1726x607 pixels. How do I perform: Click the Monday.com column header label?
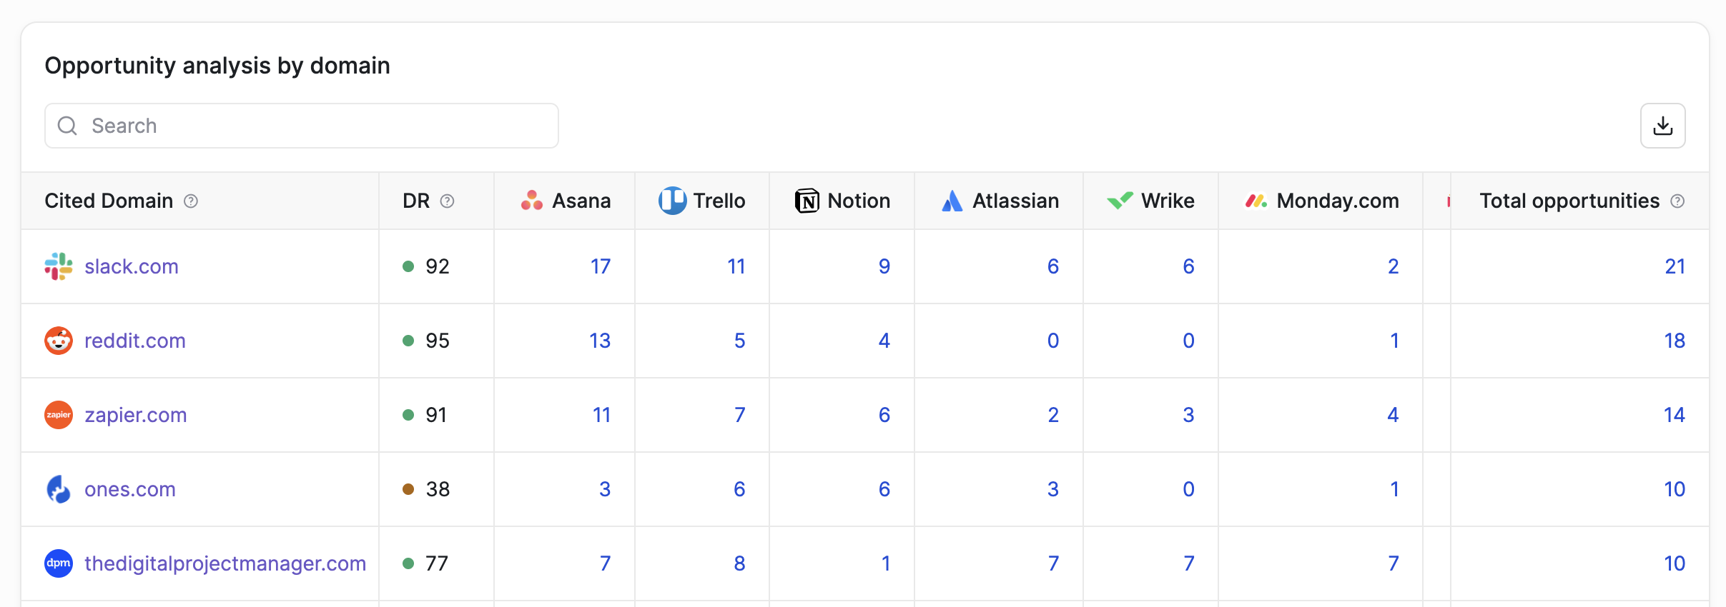[1338, 201]
